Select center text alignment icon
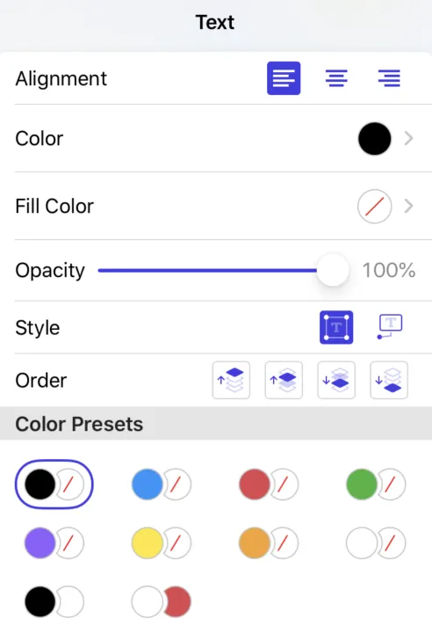Image resolution: width=432 pixels, height=641 pixels. tap(336, 78)
